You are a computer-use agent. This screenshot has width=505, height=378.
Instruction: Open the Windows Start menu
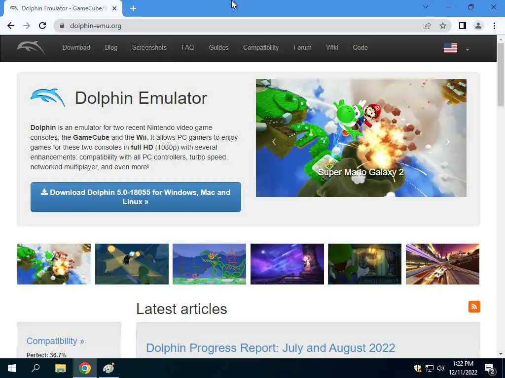[x=12, y=368]
